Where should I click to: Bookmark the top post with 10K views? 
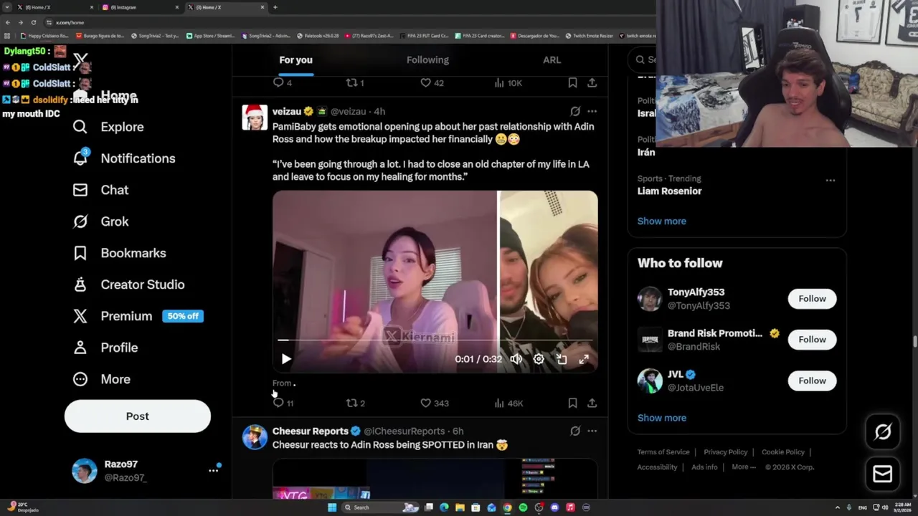572,82
